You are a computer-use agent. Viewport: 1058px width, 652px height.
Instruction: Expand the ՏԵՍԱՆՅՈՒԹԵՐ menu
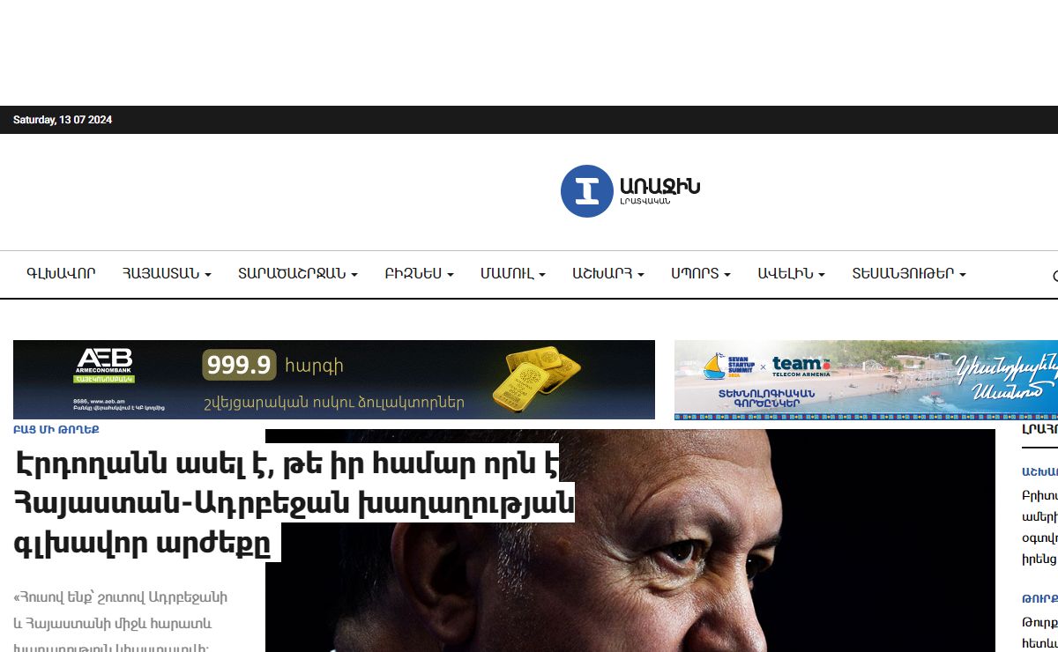(908, 274)
